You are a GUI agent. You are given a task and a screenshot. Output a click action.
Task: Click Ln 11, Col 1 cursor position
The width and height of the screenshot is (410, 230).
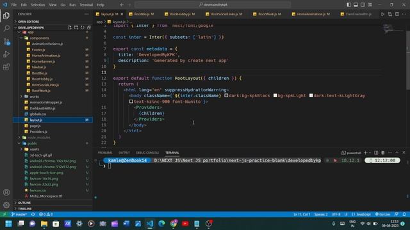pyautogui.click(x=302, y=215)
